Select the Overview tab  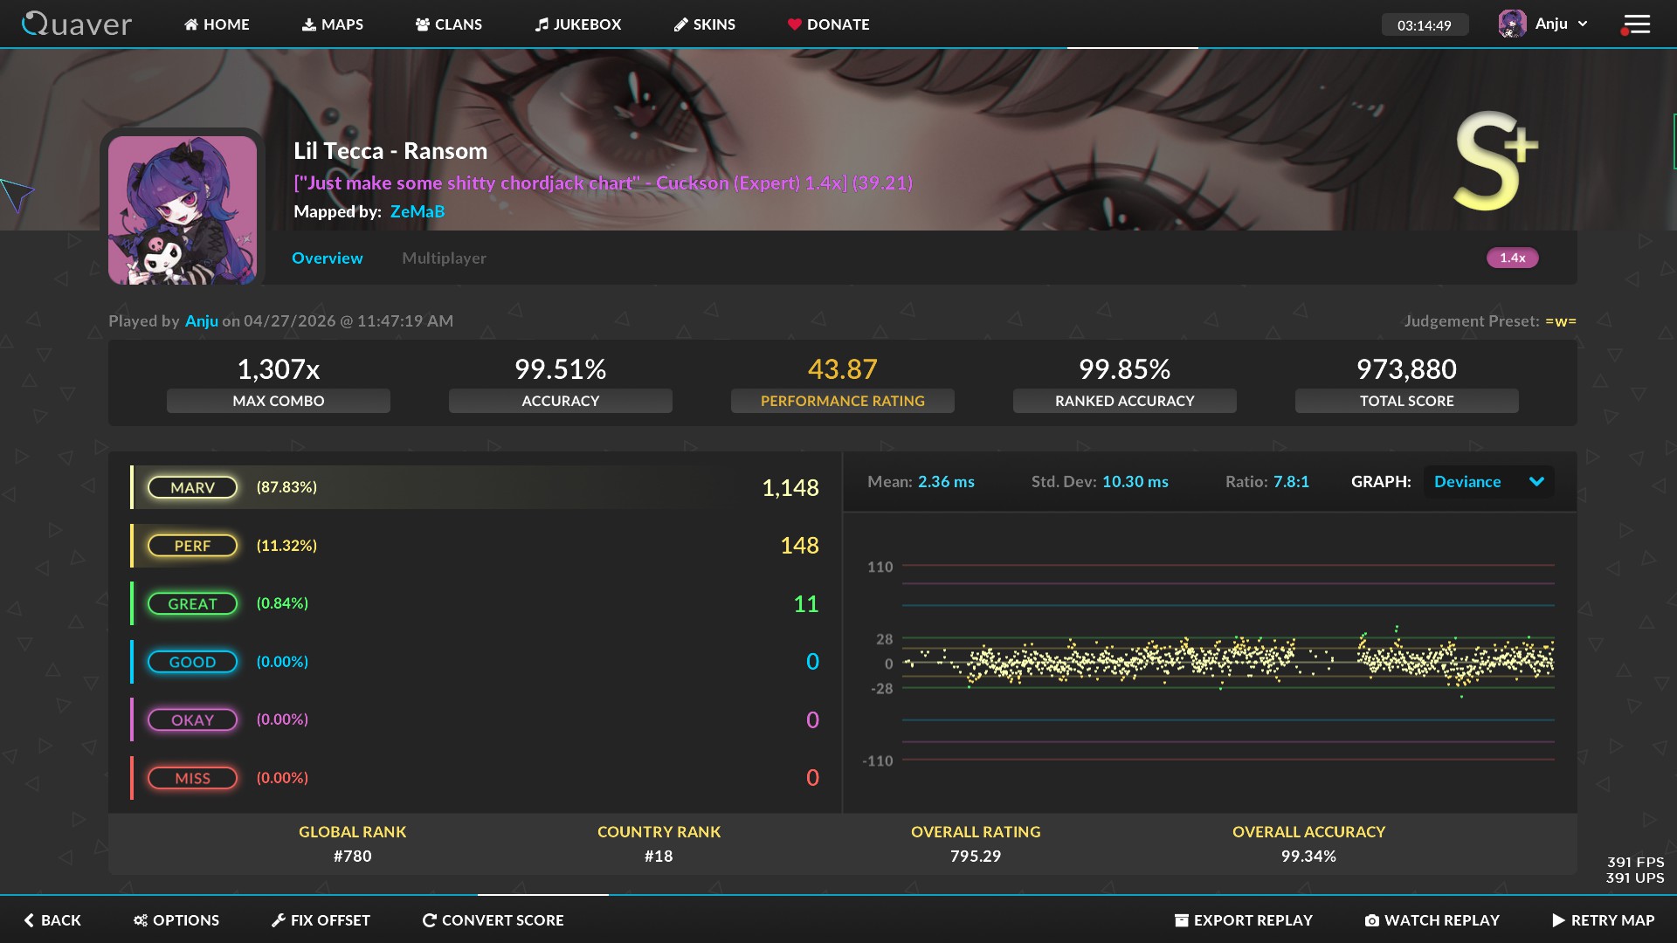327,258
